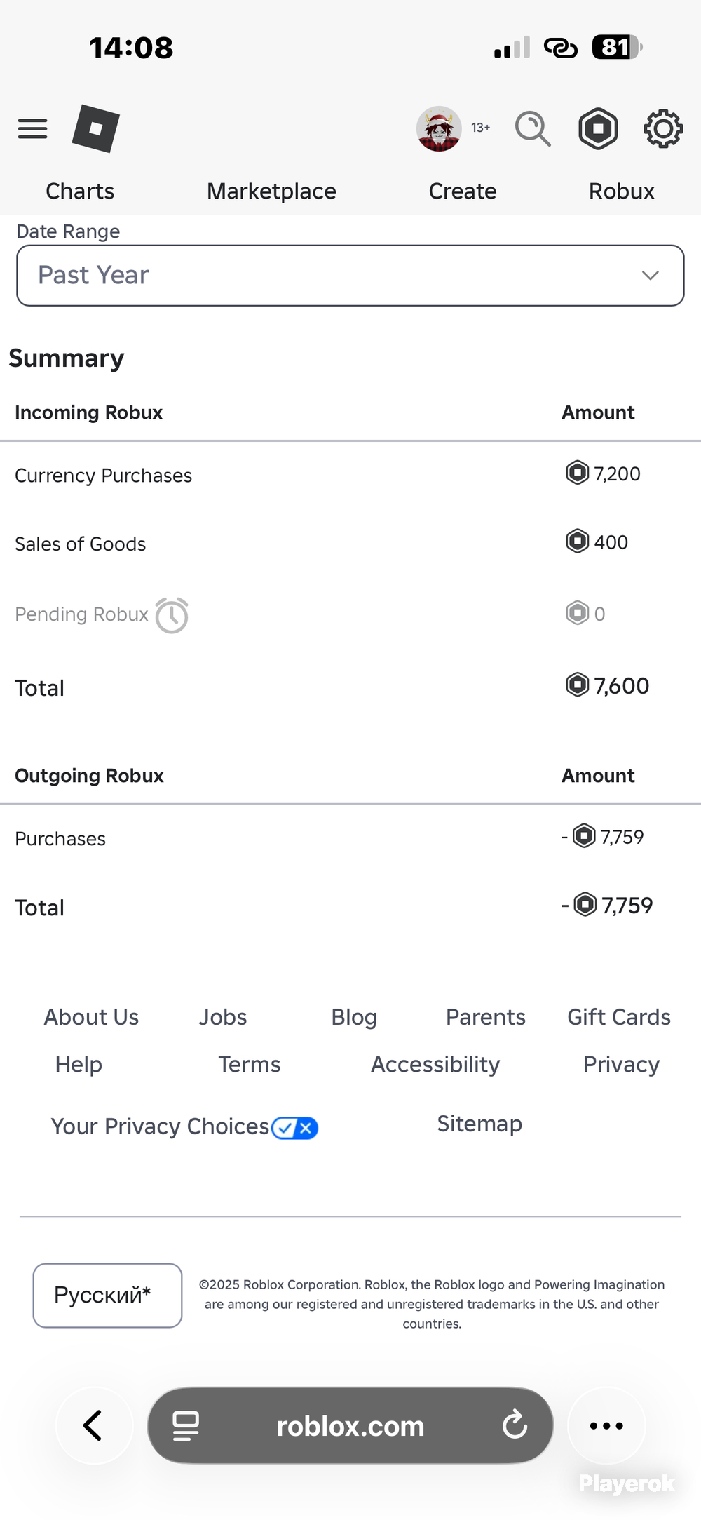Open the user avatar profile picture

click(439, 128)
